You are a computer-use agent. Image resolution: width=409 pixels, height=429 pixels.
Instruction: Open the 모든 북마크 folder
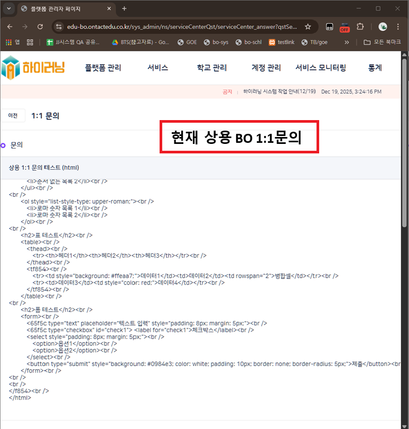[x=382, y=42]
